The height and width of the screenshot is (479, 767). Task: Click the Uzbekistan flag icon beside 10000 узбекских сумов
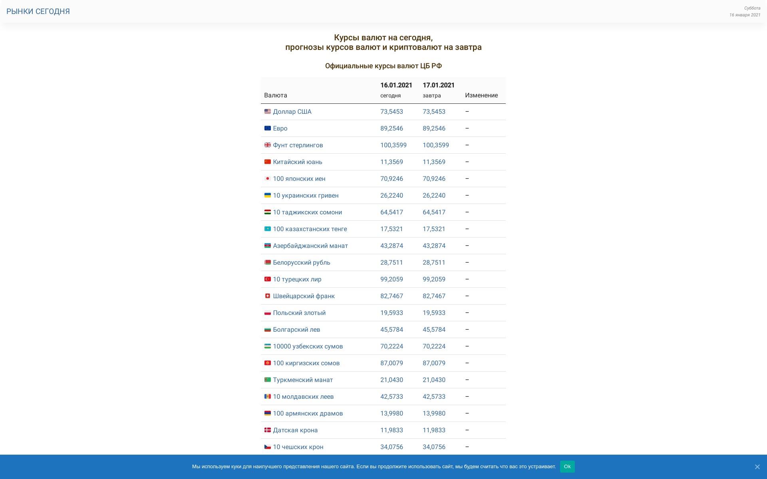[x=268, y=346]
